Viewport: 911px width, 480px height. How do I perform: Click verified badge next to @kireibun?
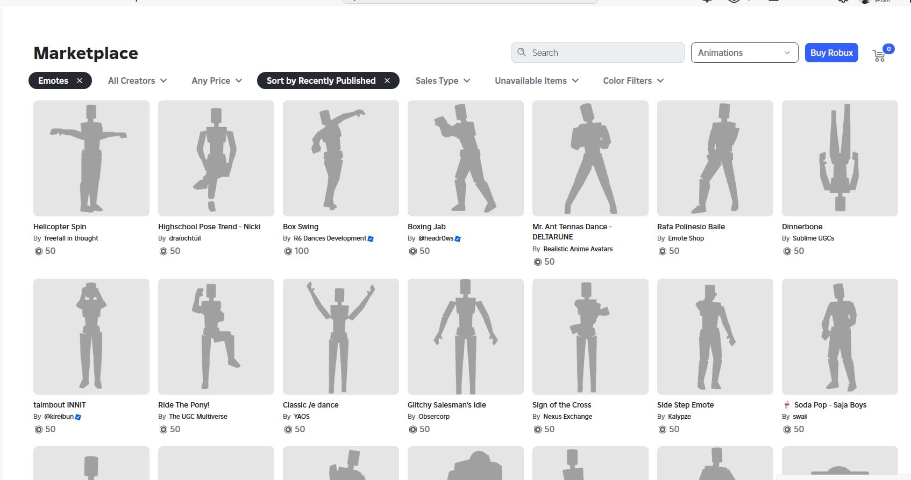pos(78,417)
